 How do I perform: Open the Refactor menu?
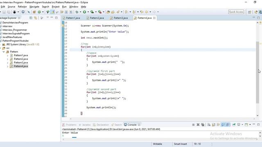pos(22,7)
